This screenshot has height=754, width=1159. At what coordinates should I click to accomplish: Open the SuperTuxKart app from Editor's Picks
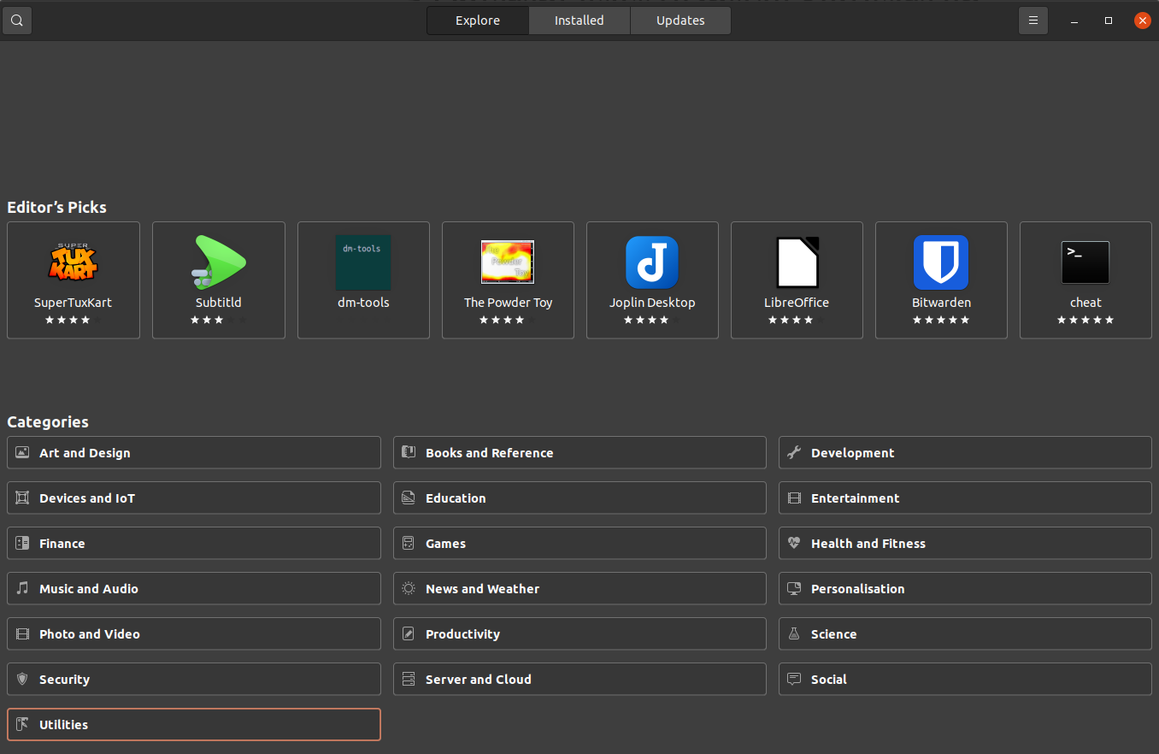[x=73, y=280]
